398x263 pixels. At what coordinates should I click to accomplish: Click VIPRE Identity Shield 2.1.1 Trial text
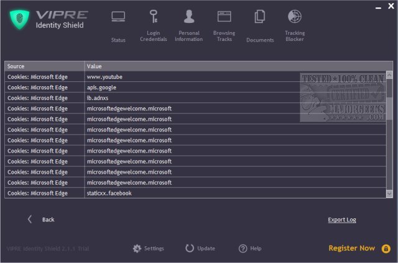click(48, 249)
